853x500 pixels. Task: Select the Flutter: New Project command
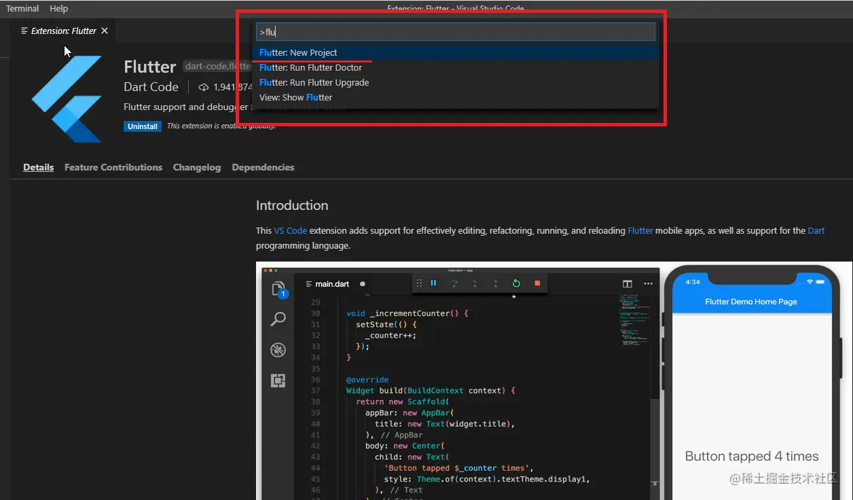click(299, 52)
